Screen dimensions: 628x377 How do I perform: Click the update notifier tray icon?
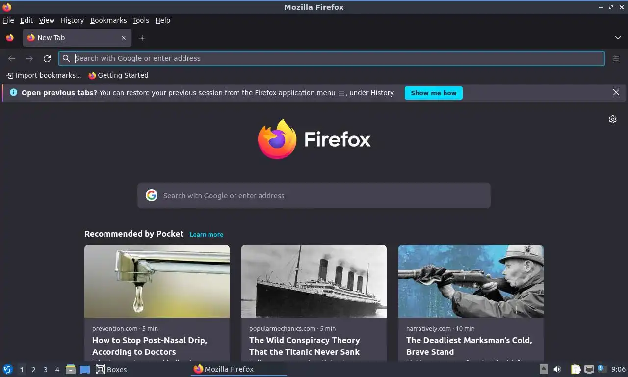coord(601,369)
